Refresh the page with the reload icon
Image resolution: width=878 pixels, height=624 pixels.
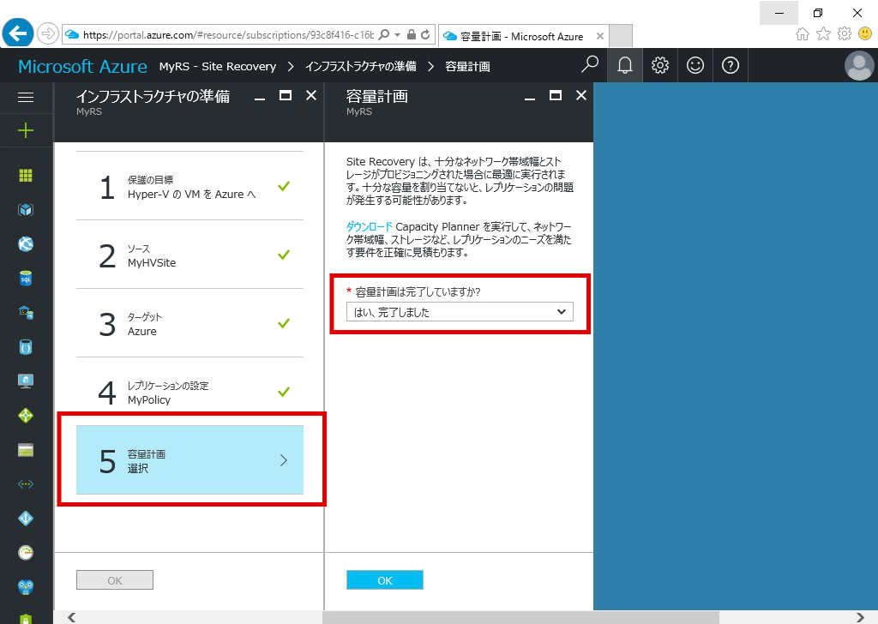pos(425,34)
